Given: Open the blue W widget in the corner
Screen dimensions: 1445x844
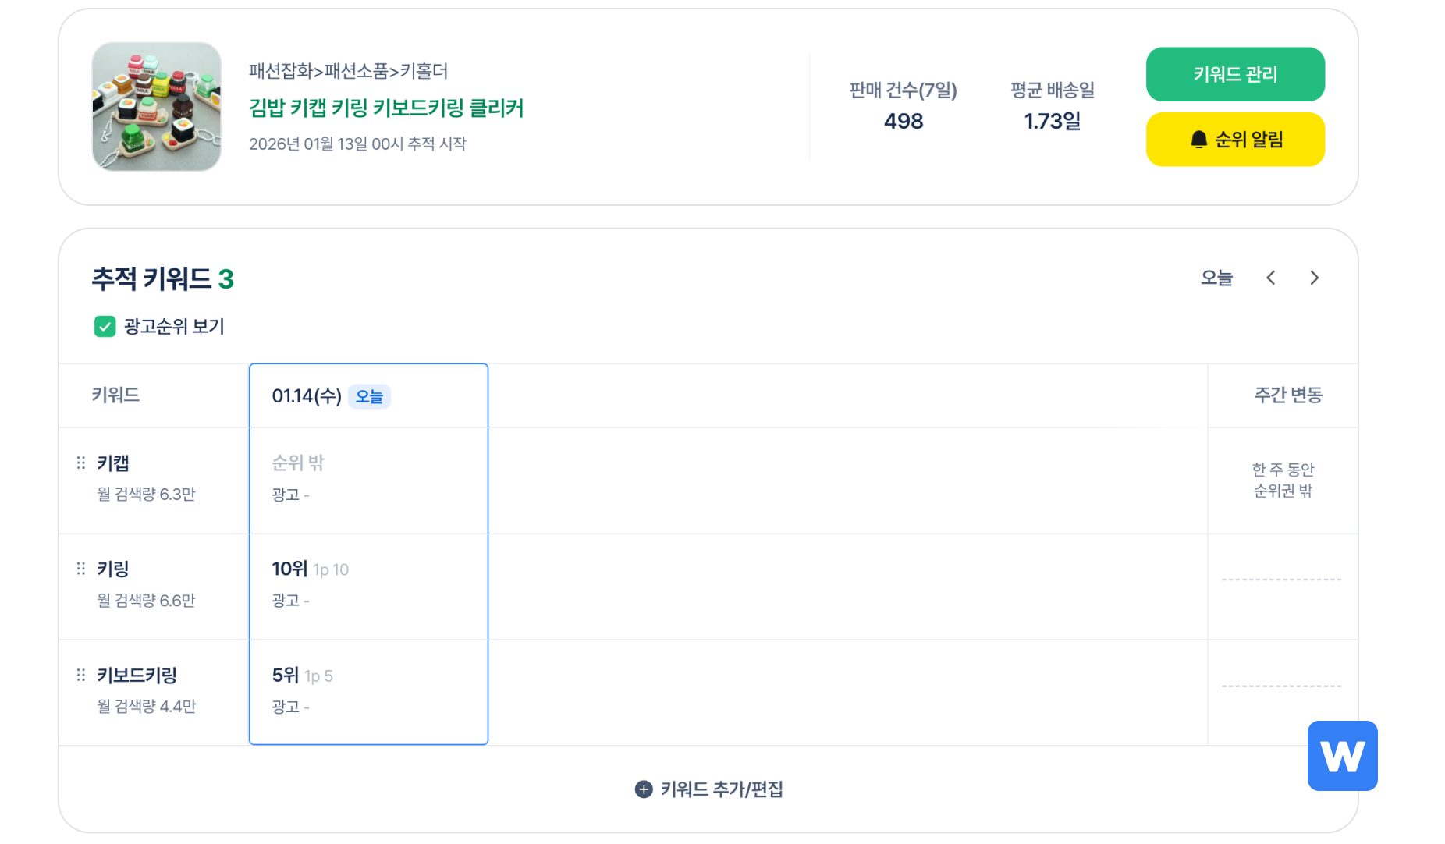Looking at the screenshot, I should pyautogui.click(x=1342, y=757).
